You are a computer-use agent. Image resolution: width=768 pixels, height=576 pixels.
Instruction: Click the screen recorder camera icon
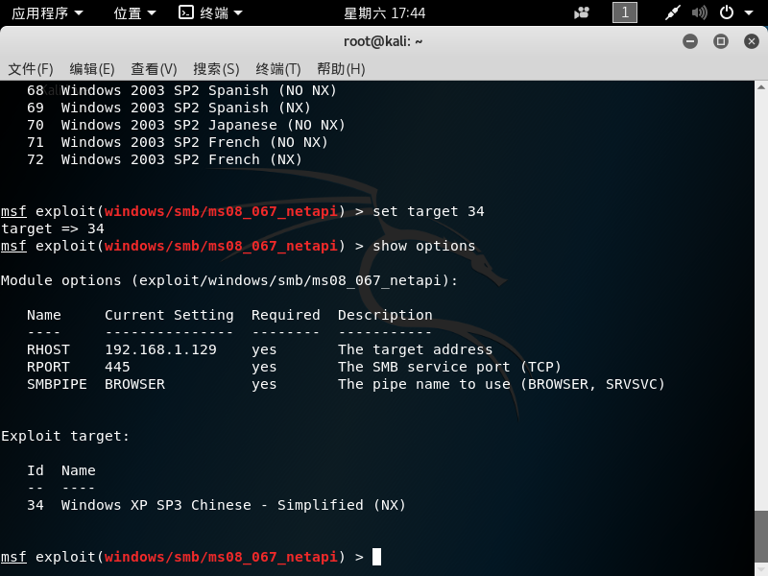click(x=582, y=13)
